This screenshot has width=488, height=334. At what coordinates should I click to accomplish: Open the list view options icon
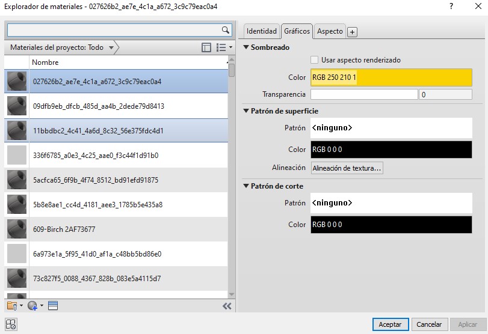pos(223,47)
